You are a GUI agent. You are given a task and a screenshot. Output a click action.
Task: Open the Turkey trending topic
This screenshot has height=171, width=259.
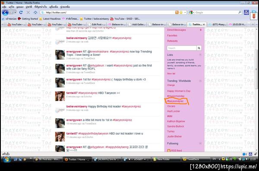point(171,131)
